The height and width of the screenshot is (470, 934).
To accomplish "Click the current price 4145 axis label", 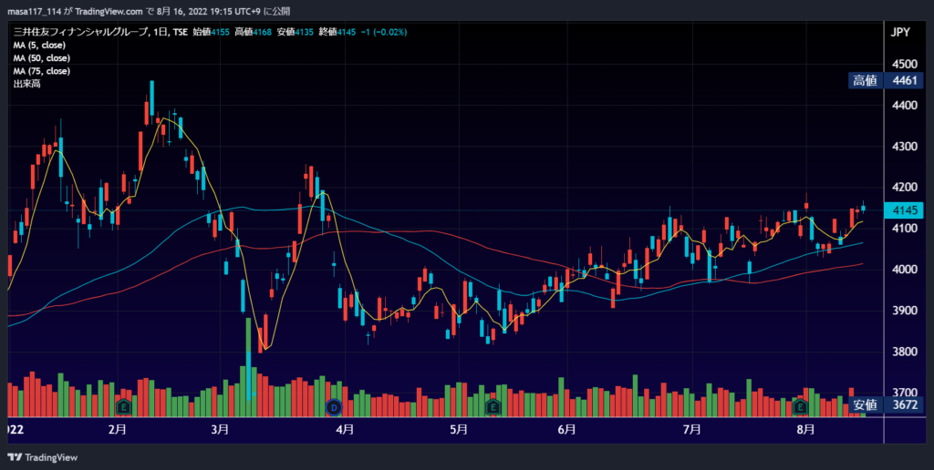I will pos(904,210).
